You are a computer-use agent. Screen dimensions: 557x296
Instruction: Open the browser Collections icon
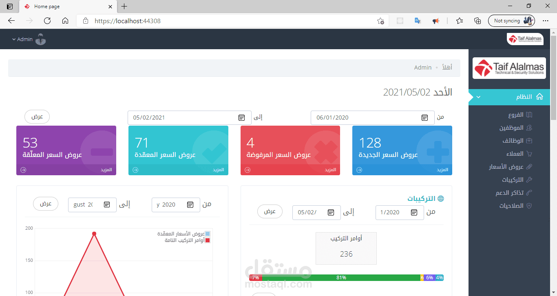tap(477, 21)
